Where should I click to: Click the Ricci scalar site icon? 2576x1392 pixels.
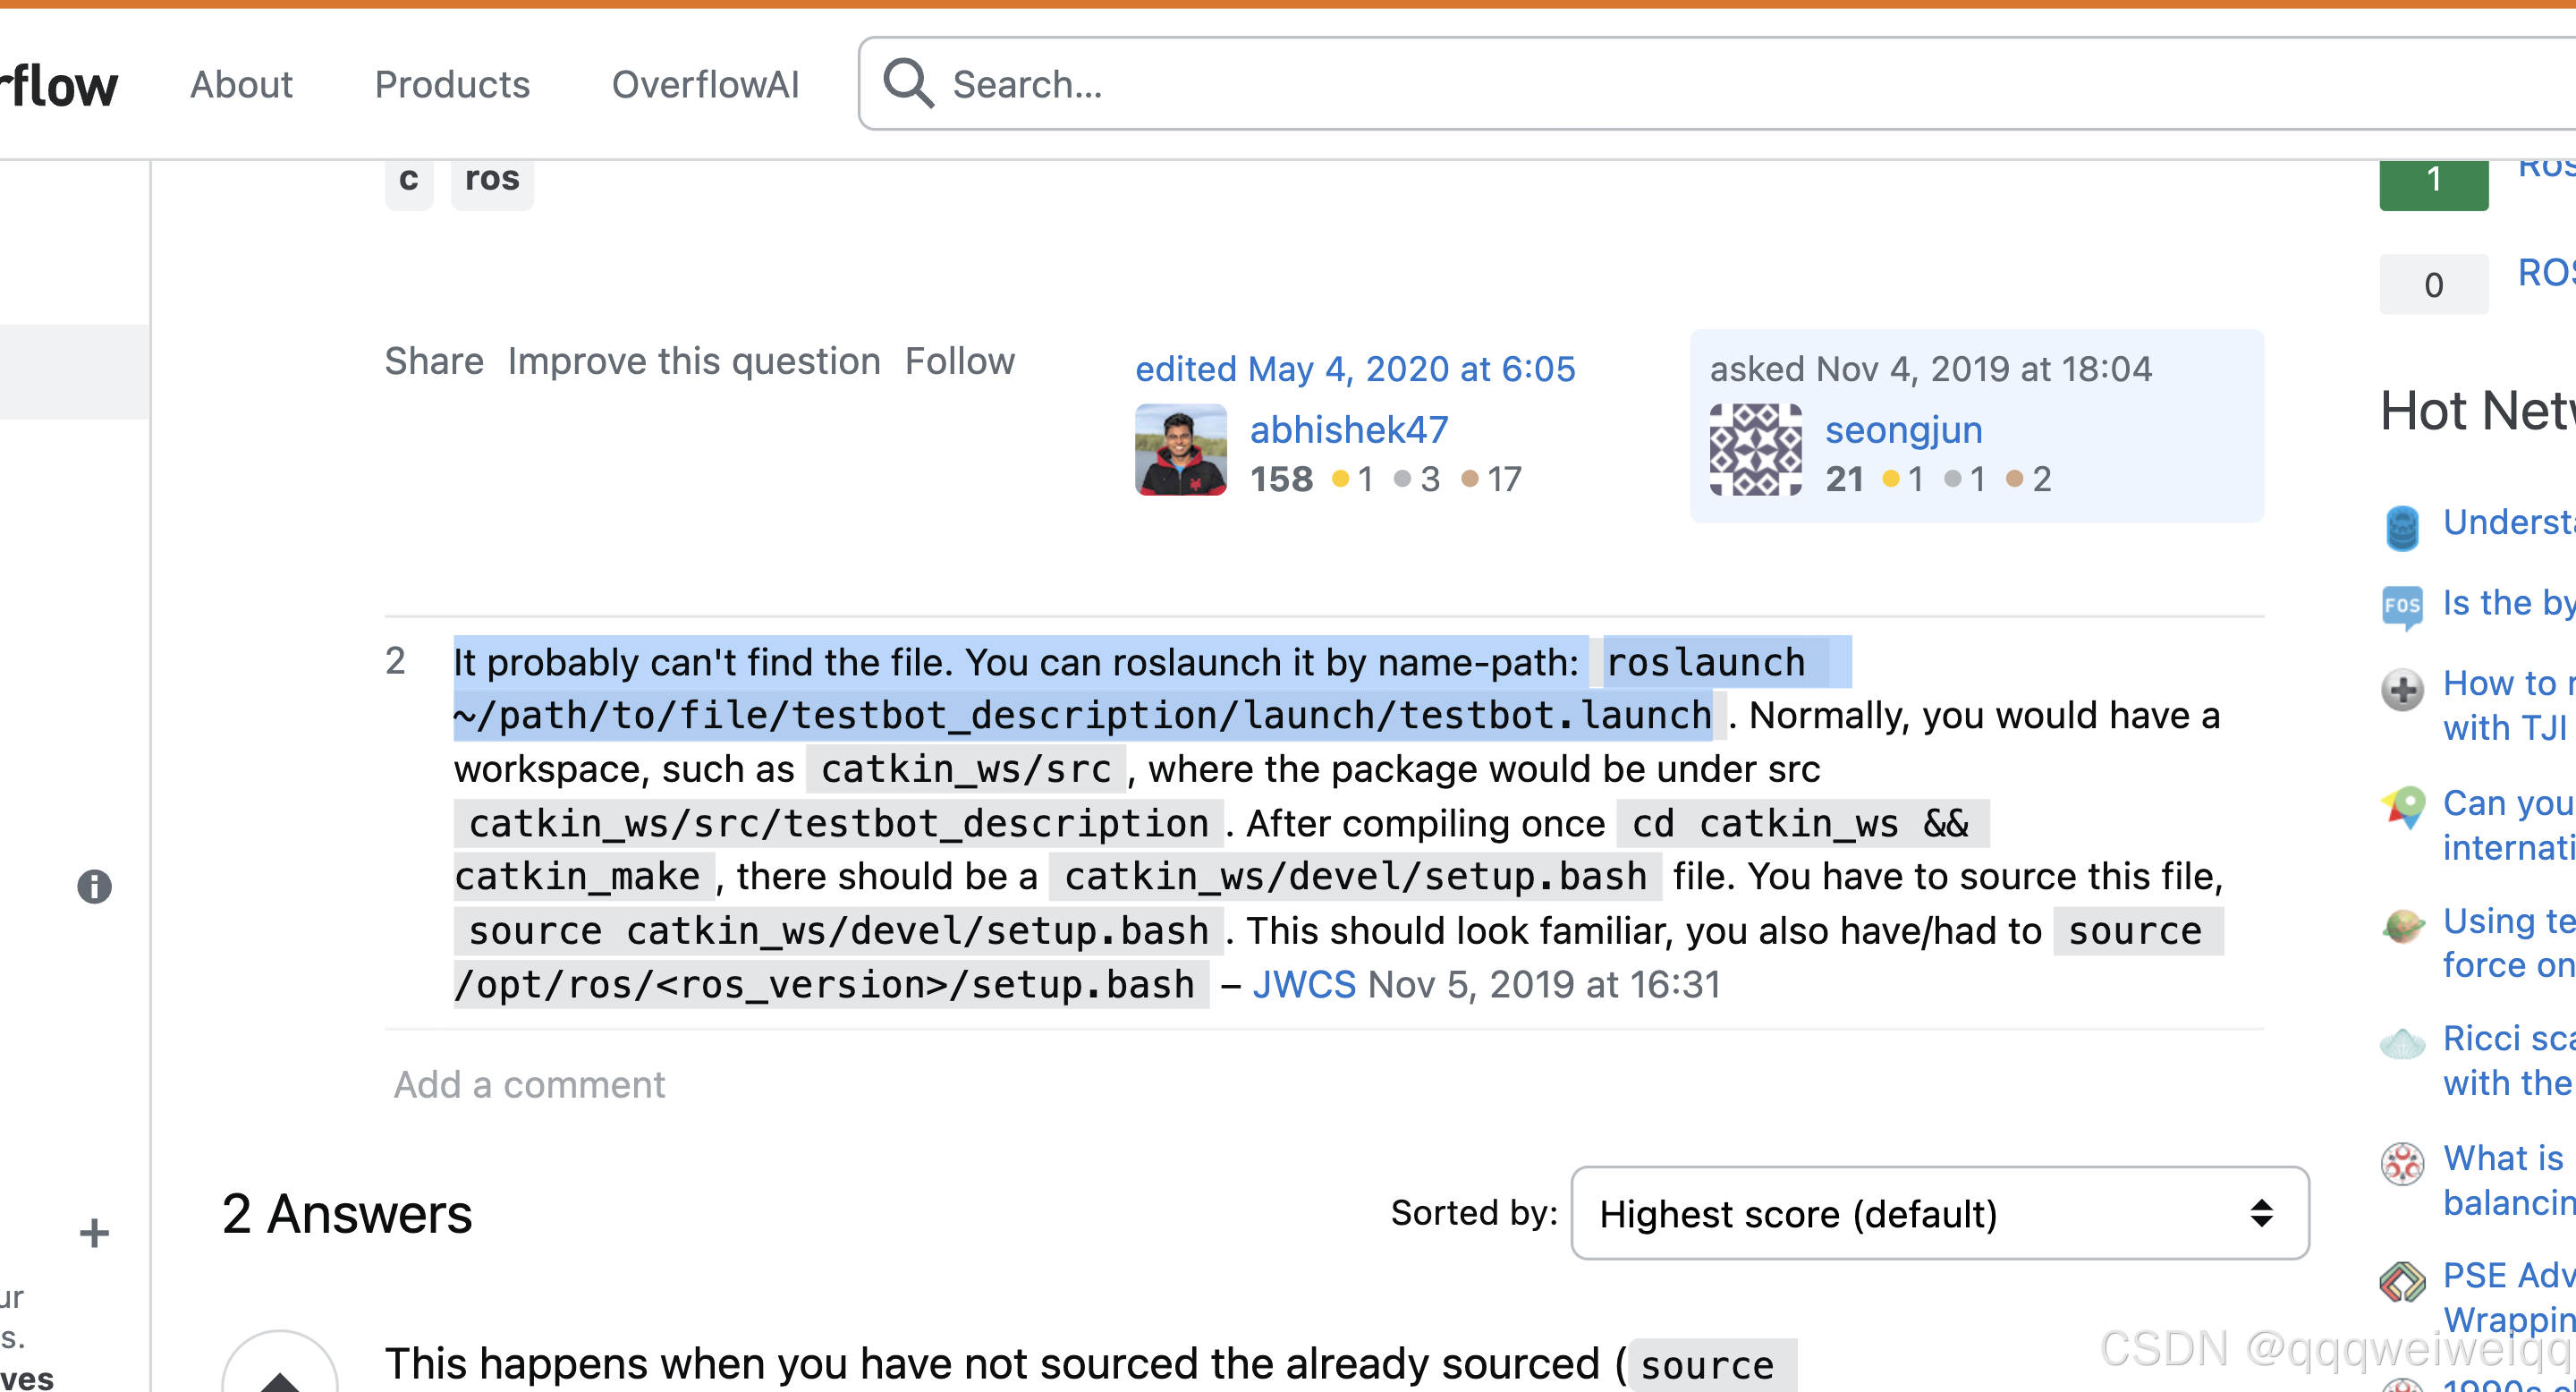coord(2402,1044)
